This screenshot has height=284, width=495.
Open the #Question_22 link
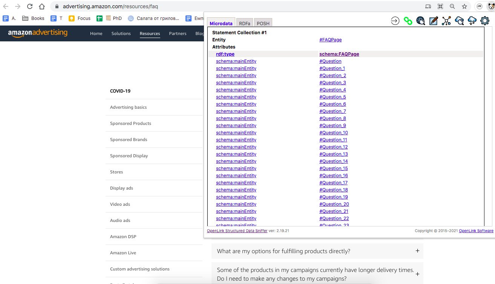pyautogui.click(x=334, y=218)
